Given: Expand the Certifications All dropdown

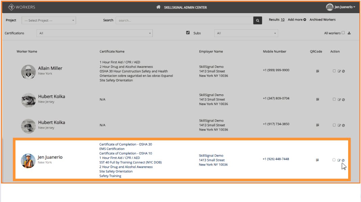Looking at the screenshot, I should point(95,33).
